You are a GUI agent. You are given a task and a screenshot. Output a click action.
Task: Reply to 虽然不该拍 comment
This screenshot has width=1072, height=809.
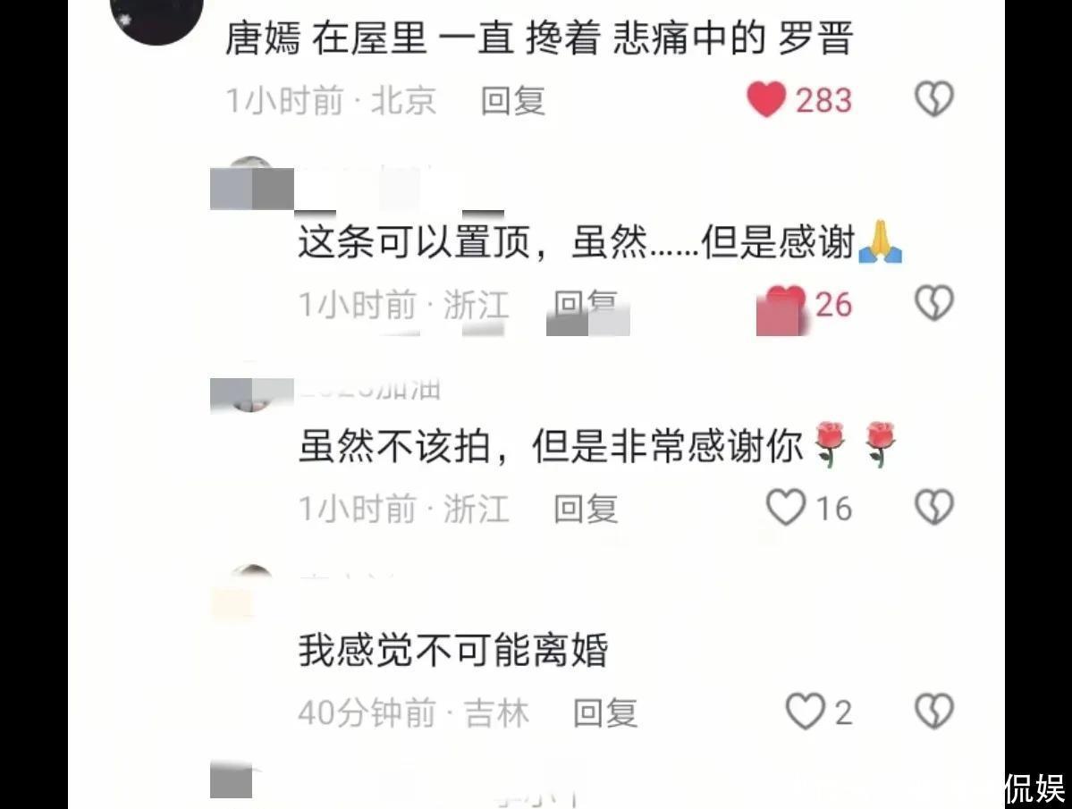[x=586, y=509]
